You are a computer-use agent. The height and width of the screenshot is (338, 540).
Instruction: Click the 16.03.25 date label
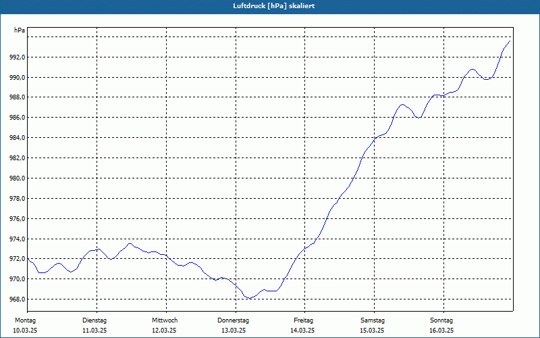[441, 331]
